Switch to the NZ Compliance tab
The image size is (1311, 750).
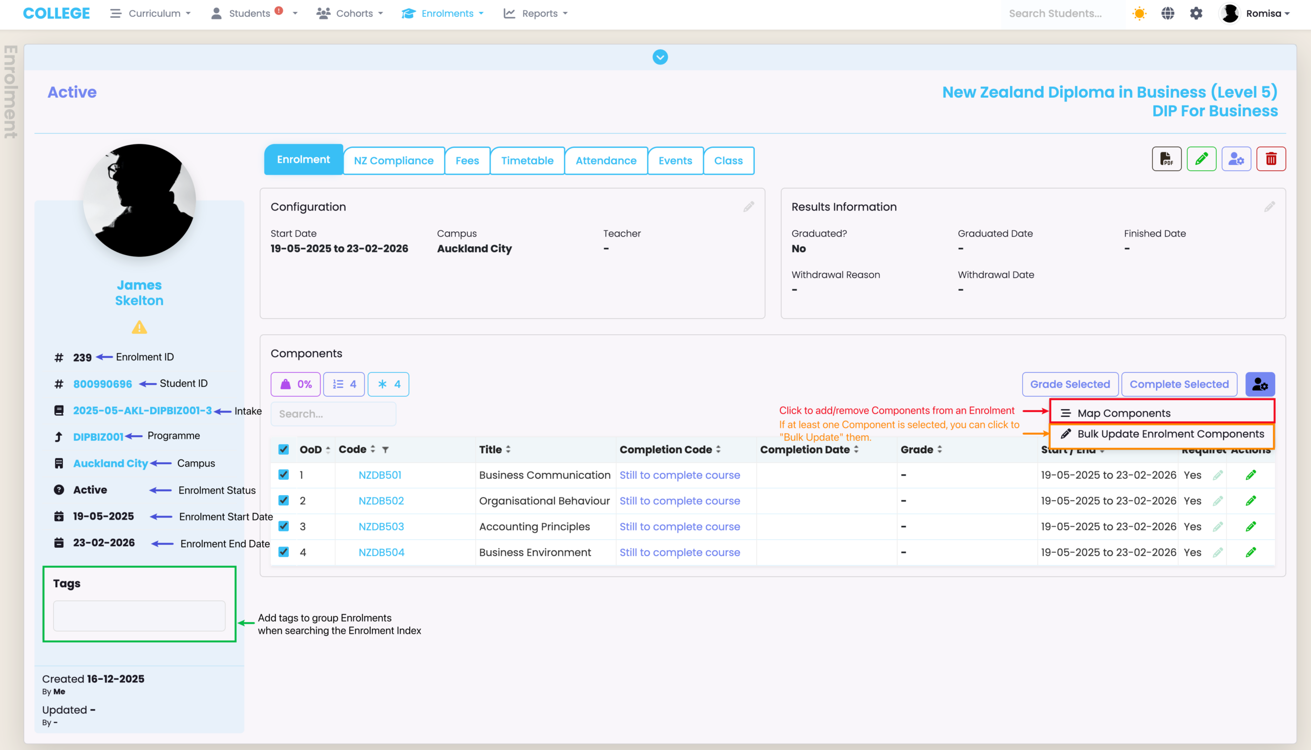pyautogui.click(x=394, y=161)
